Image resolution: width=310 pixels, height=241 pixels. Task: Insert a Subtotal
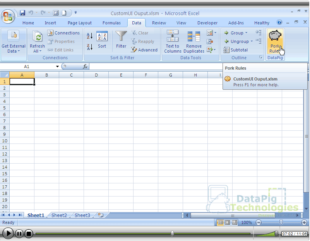point(235,50)
